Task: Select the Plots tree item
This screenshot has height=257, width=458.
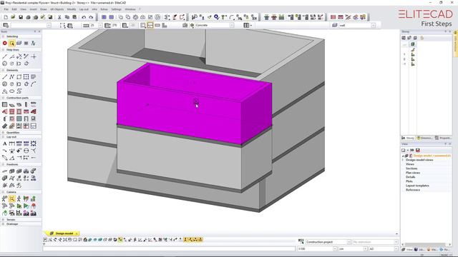Action: pos(409,181)
